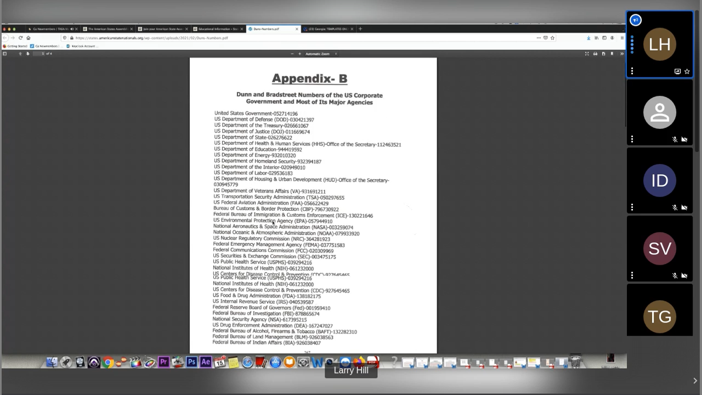Switch to Educational Information tab
This screenshot has height=395, width=702.
(218, 29)
